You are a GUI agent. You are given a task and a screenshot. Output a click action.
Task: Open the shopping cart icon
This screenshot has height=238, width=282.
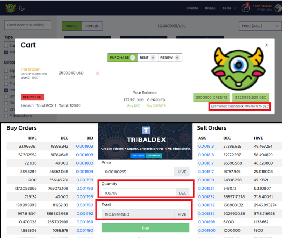tap(246, 8)
